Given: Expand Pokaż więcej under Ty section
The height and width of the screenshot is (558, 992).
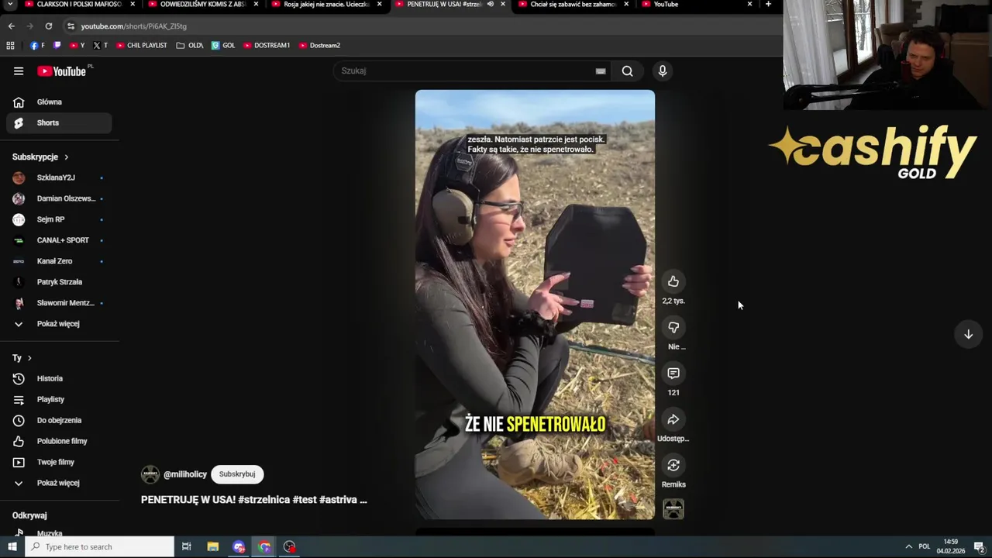Looking at the screenshot, I should (59, 483).
